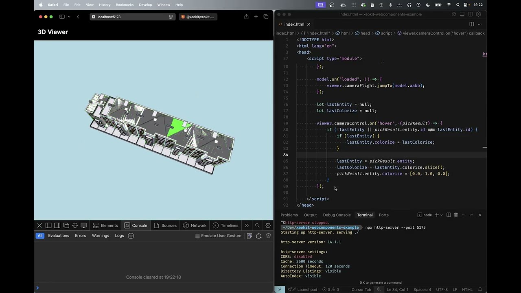The image size is (521, 293).
Task: Open new terminal launch profile dropdown
Action: [442, 215]
